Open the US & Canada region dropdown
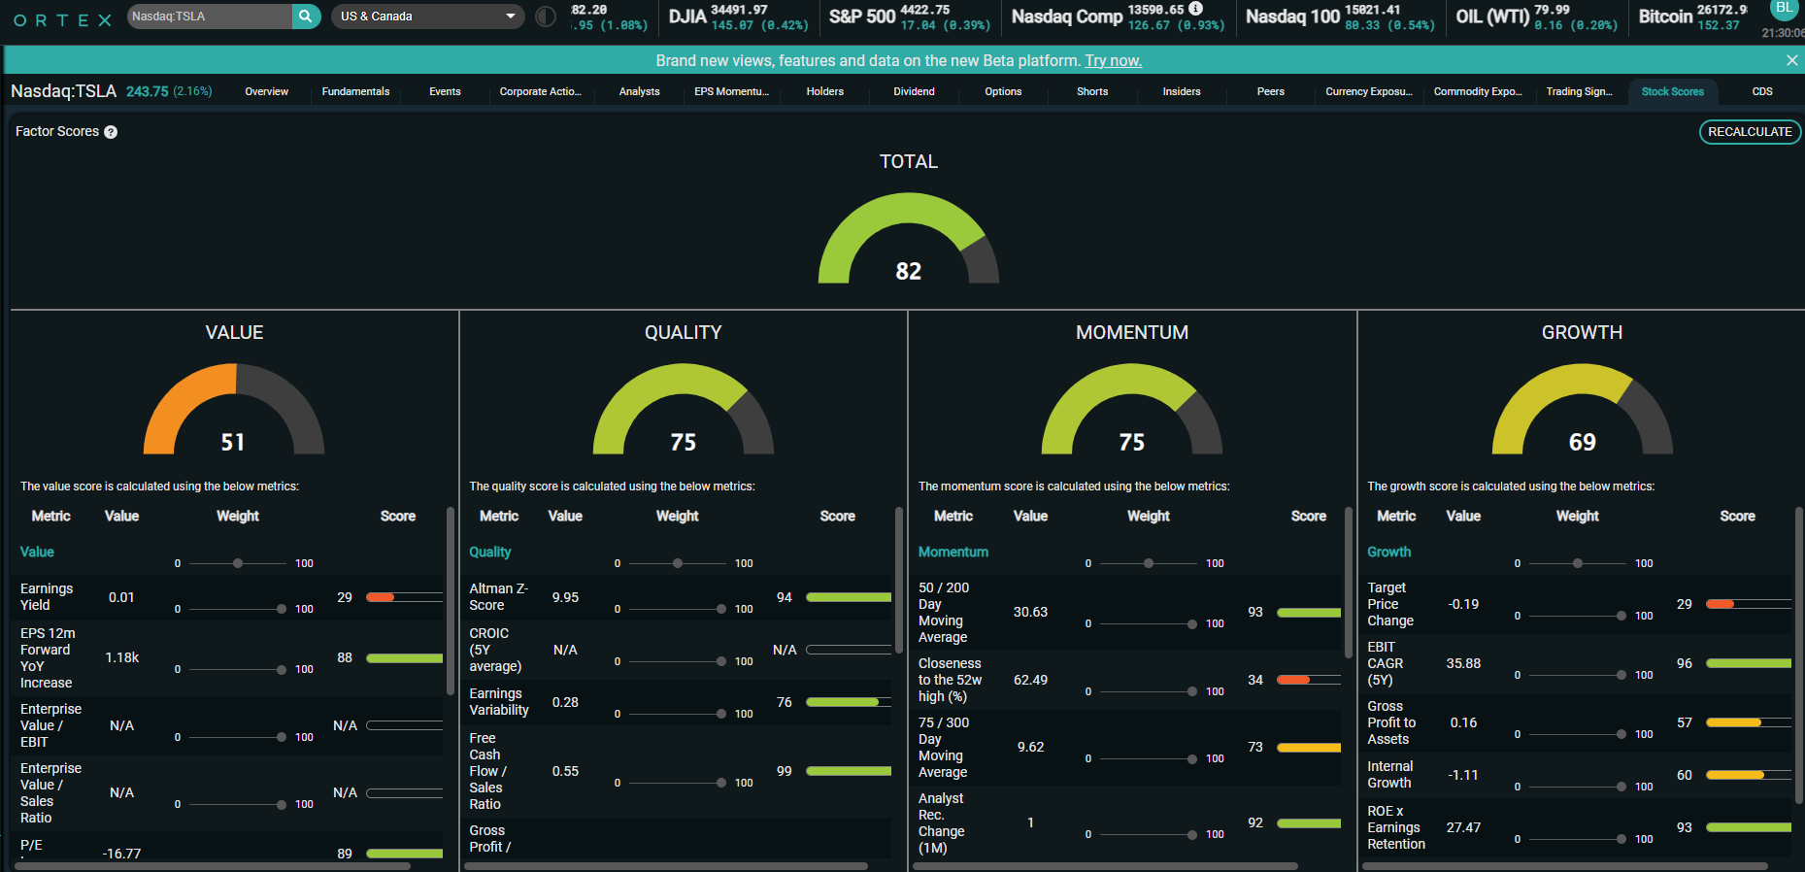Viewport: 1805px width, 872px height. [427, 17]
